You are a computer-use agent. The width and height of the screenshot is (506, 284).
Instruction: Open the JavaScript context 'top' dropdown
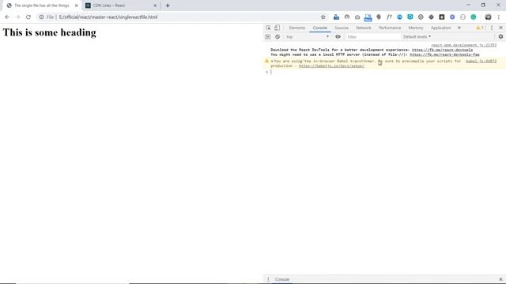[x=308, y=37]
